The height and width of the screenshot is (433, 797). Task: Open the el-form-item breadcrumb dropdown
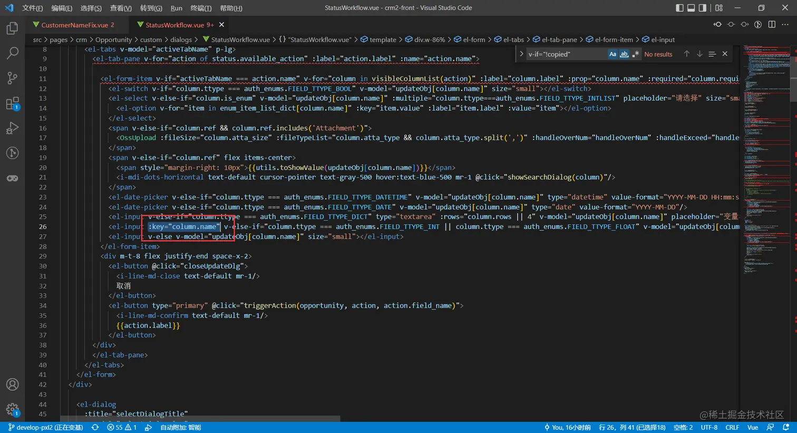point(609,40)
